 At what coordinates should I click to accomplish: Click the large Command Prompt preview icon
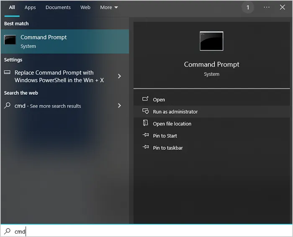(x=211, y=41)
